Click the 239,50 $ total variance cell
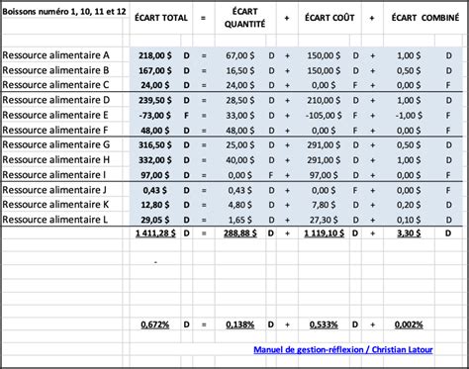 point(155,100)
